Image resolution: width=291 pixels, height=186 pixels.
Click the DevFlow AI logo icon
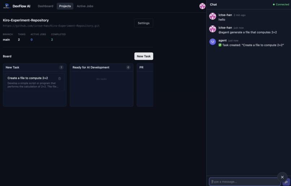click(7, 6)
